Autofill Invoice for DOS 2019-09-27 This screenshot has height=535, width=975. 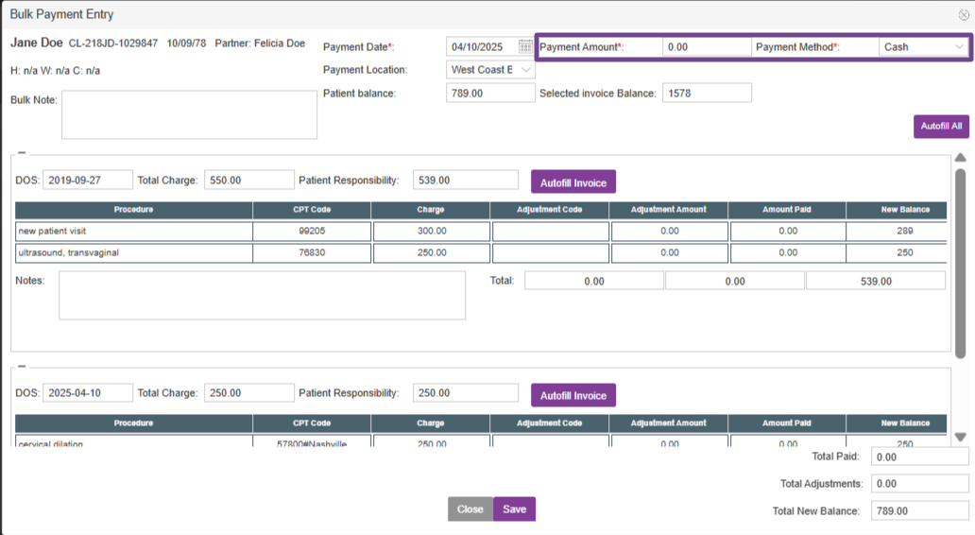click(573, 182)
